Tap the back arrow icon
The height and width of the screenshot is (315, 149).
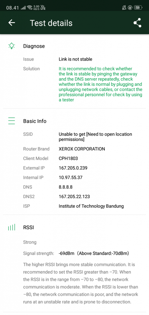pos(12,23)
